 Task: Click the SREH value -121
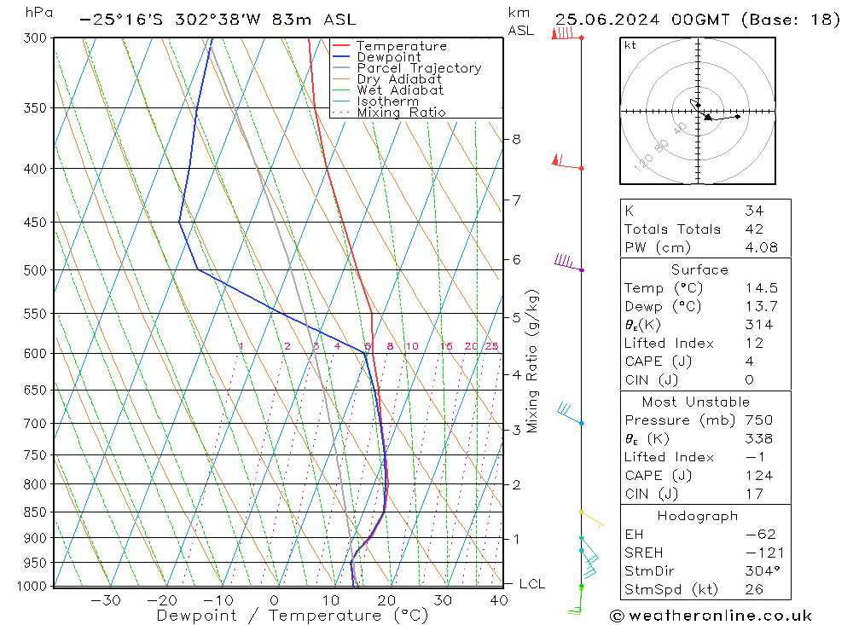(764, 553)
